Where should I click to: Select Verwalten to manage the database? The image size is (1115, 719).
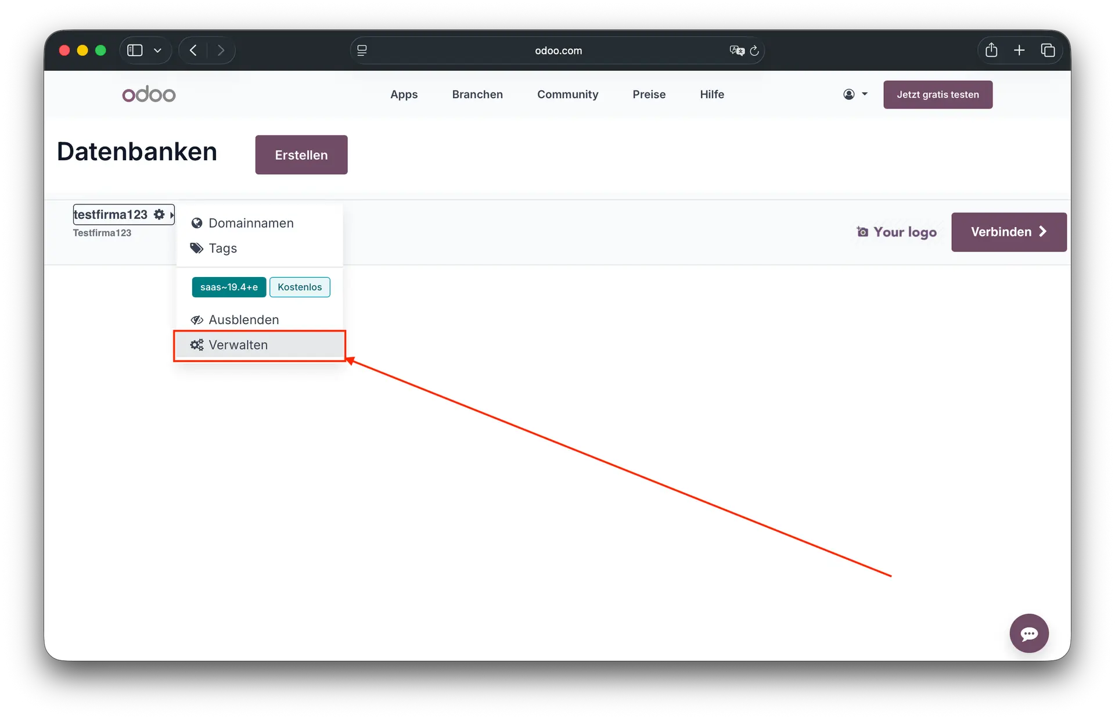point(260,345)
